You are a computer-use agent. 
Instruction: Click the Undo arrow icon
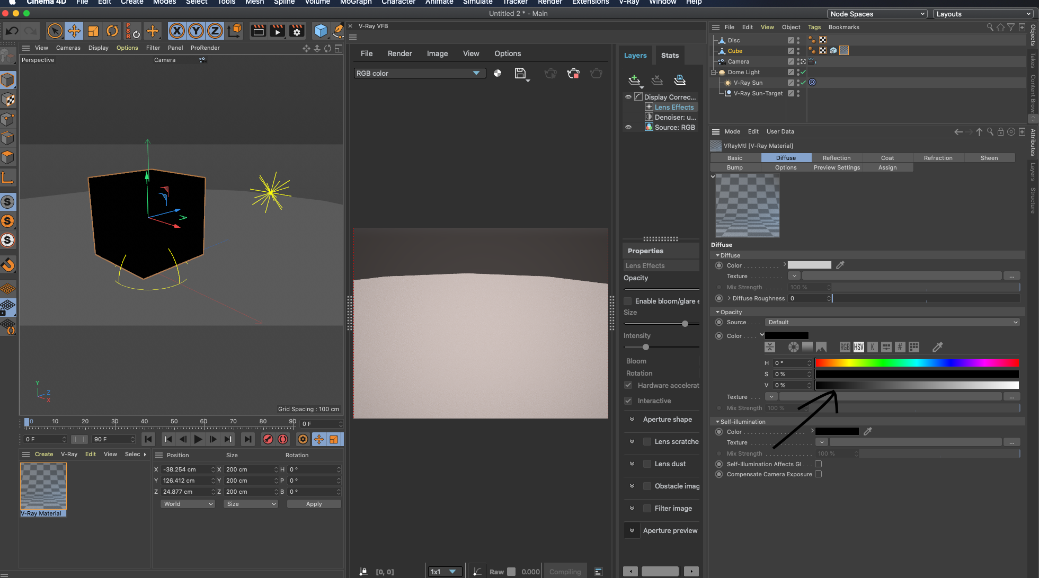pyautogui.click(x=12, y=31)
